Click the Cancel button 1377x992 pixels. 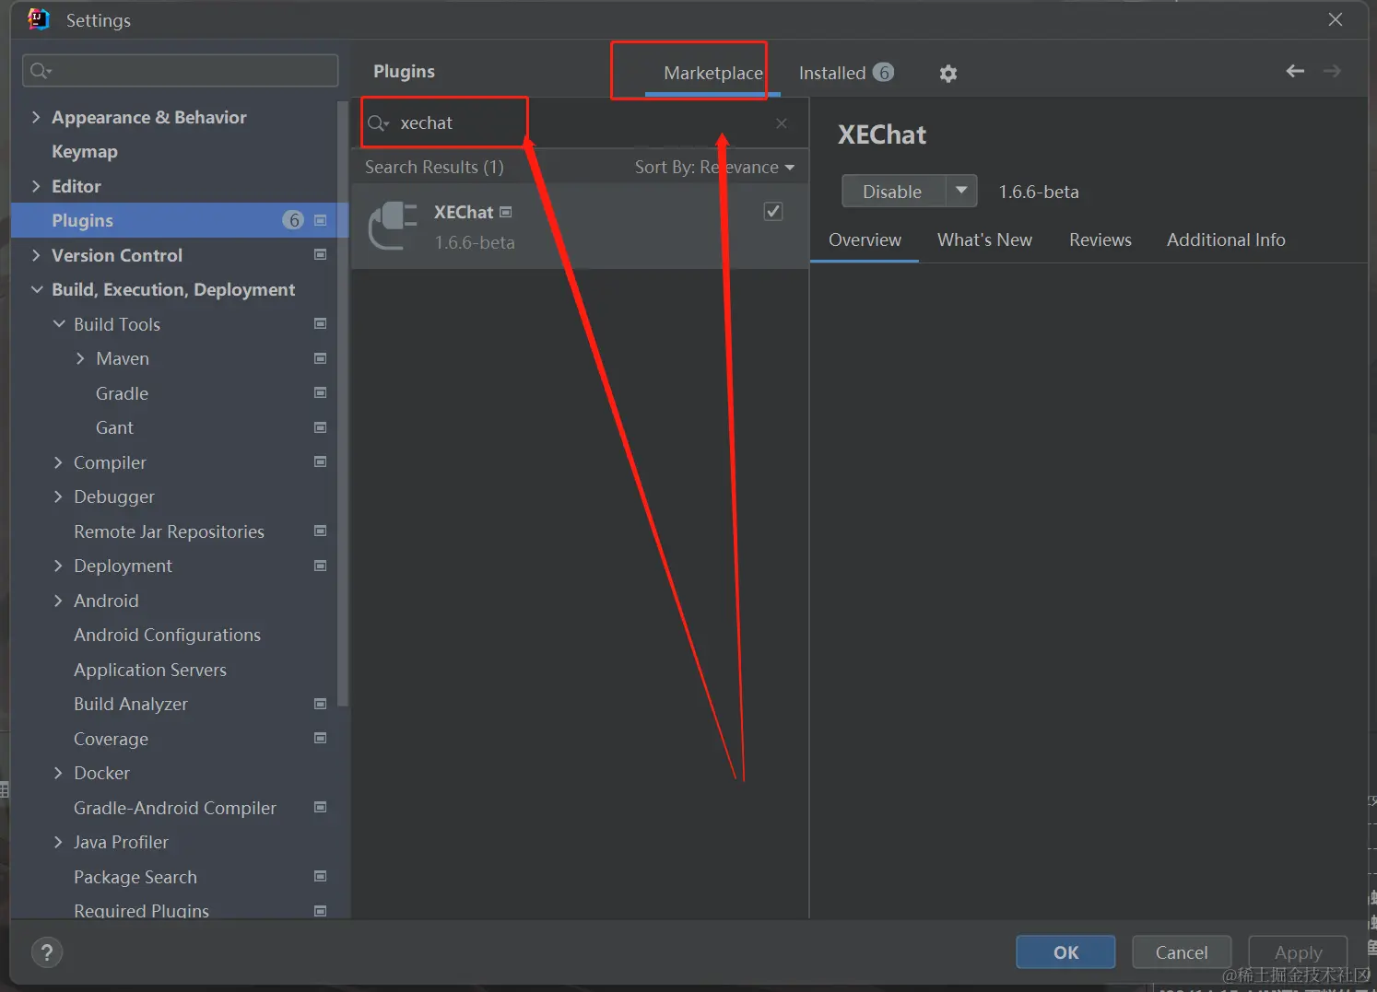(1182, 952)
